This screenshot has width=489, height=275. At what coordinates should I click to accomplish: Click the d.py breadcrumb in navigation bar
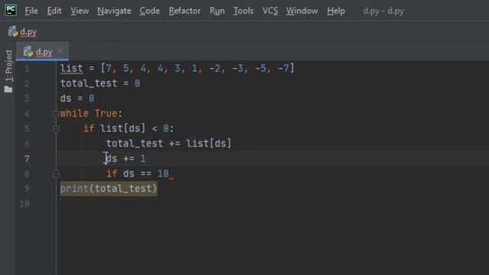tap(28, 32)
